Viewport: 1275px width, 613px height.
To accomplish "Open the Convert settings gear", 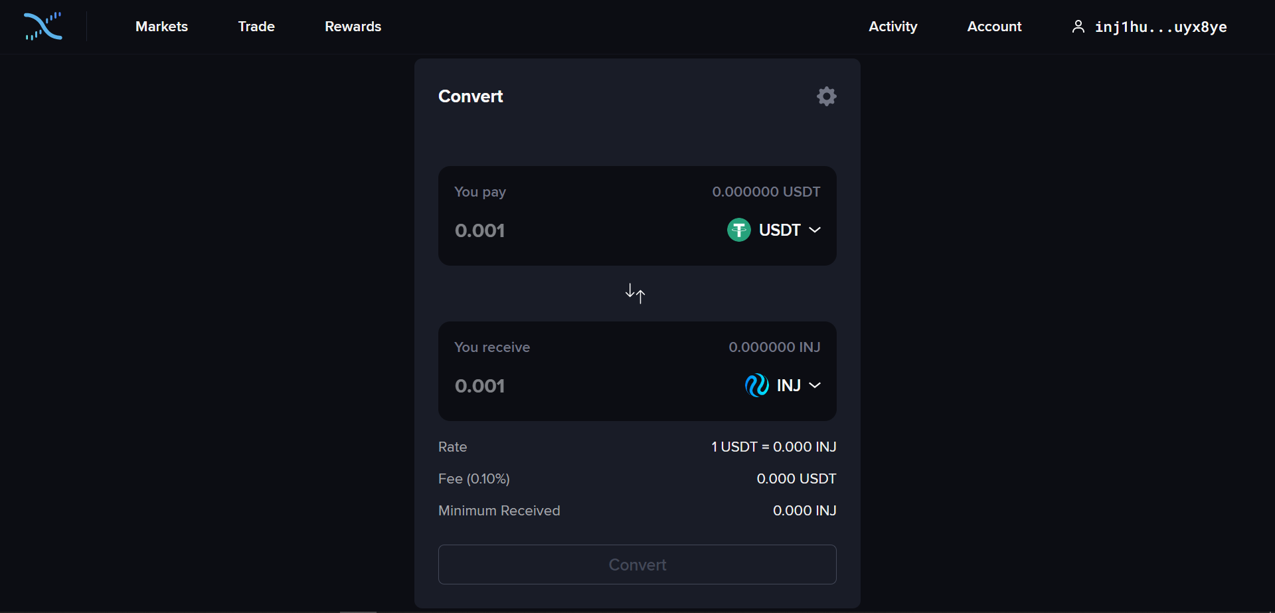I will [826, 96].
